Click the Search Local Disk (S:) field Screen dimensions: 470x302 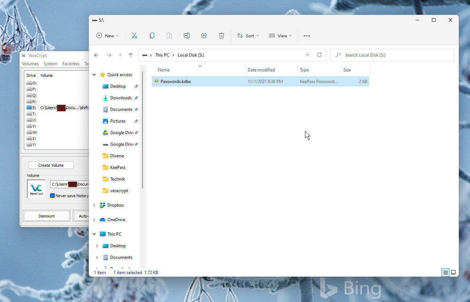(392, 55)
